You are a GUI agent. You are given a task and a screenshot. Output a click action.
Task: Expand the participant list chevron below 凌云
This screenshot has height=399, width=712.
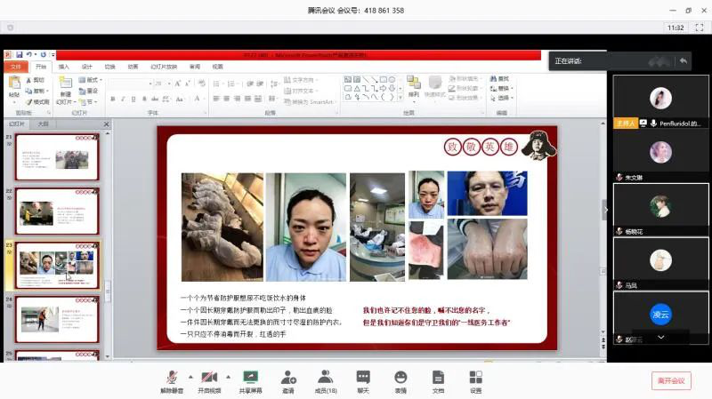pos(661,338)
